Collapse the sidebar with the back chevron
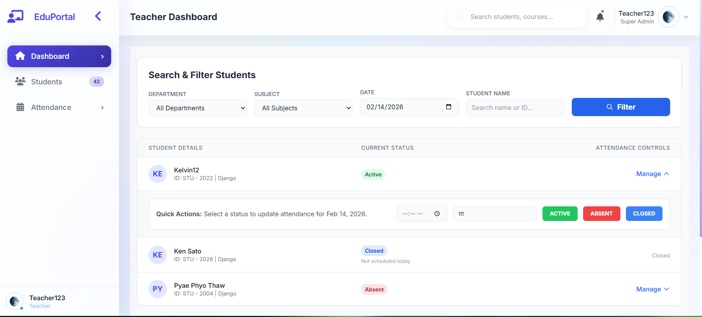Screen dimensions: 702x317 [x=98, y=16]
